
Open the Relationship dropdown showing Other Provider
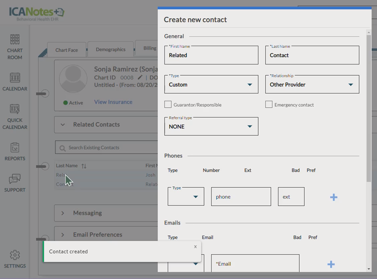pyautogui.click(x=312, y=85)
